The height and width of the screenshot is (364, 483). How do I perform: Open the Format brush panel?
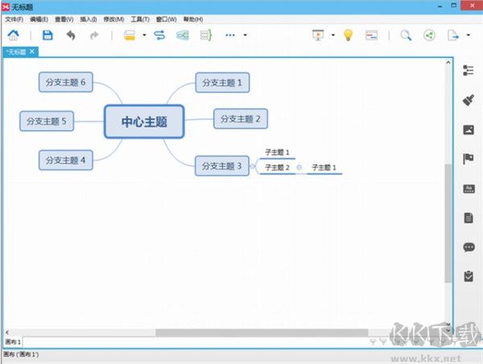point(469,100)
